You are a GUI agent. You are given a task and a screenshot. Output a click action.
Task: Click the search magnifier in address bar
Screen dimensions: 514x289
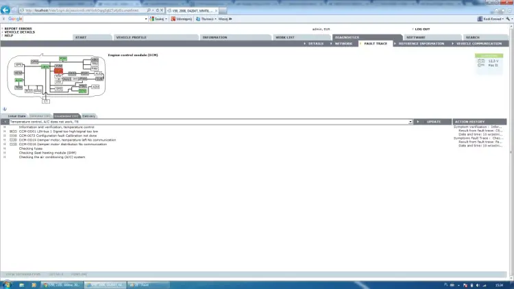pos(149,10)
